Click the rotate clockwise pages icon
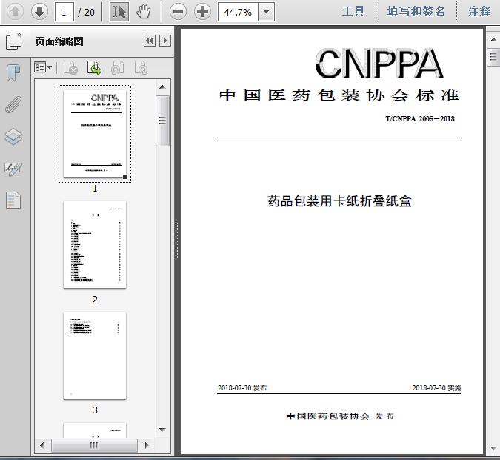 141,68
